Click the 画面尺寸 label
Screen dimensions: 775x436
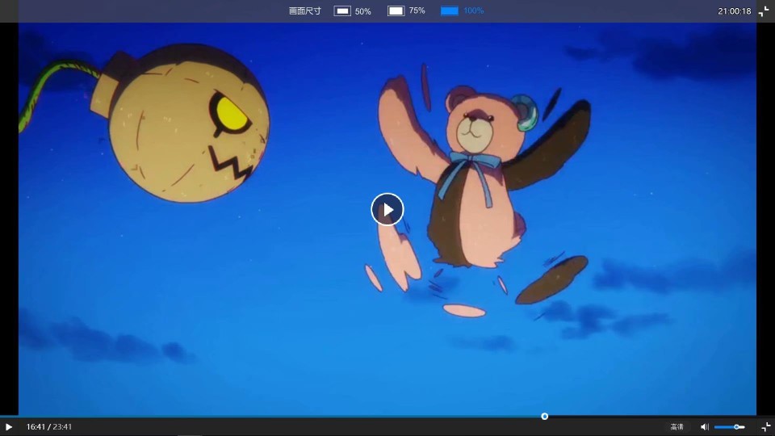pos(304,11)
